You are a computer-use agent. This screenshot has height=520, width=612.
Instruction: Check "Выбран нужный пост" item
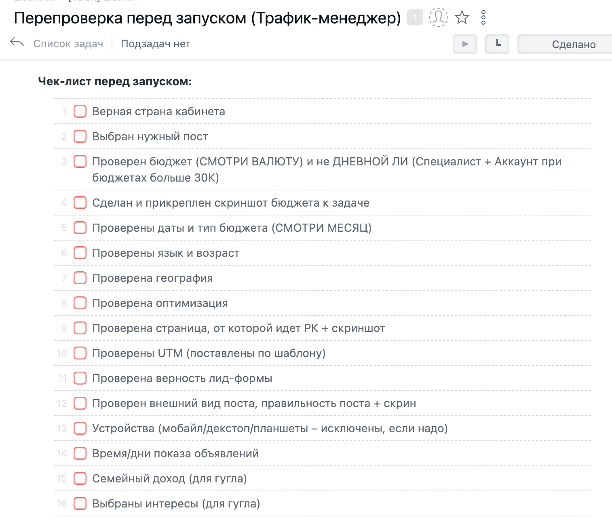pyautogui.click(x=80, y=136)
